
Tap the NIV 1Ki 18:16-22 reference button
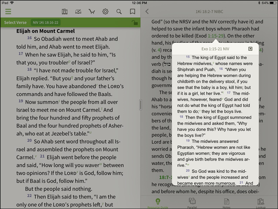(46, 23)
